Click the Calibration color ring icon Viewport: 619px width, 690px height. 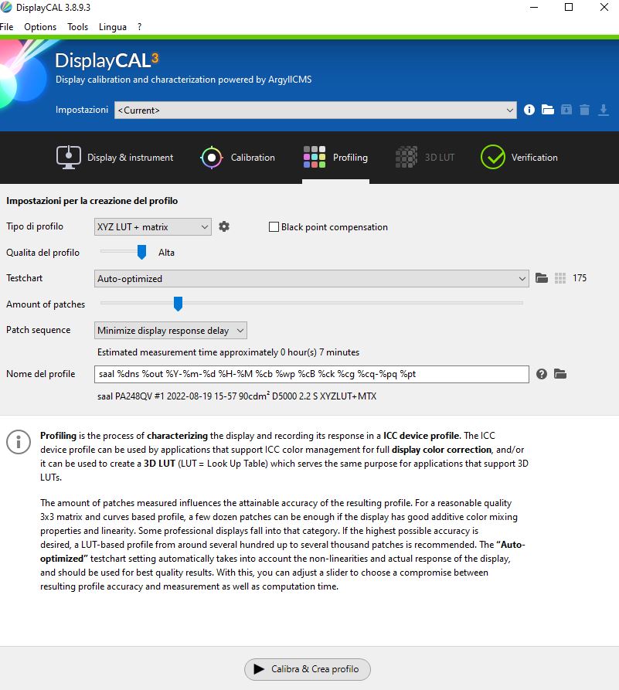(x=212, y=157)
